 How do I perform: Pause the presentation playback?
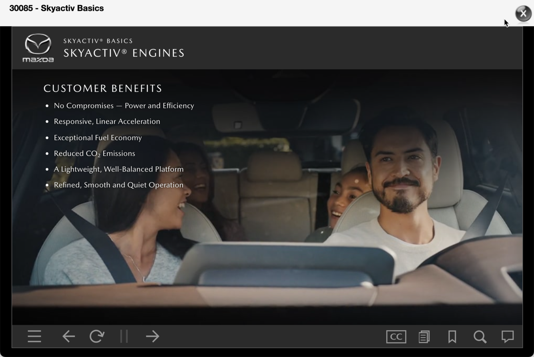[x=124, y=336]
